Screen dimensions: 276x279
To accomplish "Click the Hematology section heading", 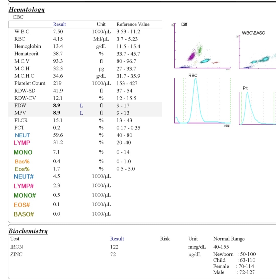I will pos(27,10).
